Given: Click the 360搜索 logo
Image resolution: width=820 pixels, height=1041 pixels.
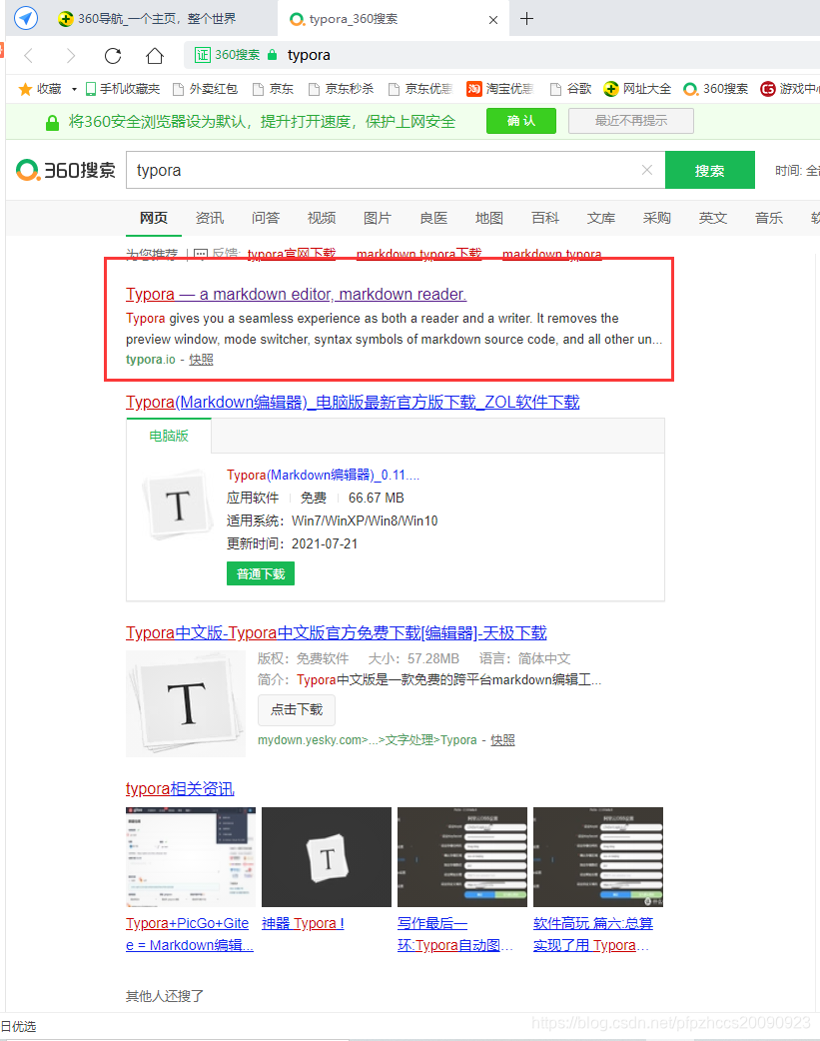Looking at the screenshot, I should coord(66,171).
